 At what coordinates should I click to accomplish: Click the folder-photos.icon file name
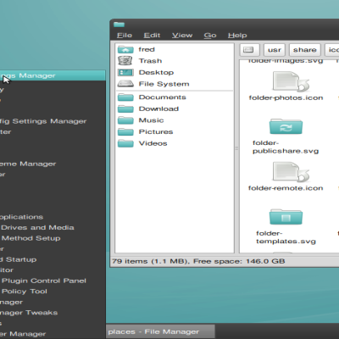(x=286, y=98)
